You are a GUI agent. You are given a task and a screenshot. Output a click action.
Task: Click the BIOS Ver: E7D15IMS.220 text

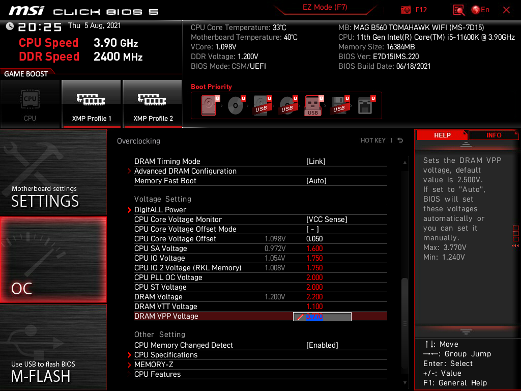pos(379,57)
